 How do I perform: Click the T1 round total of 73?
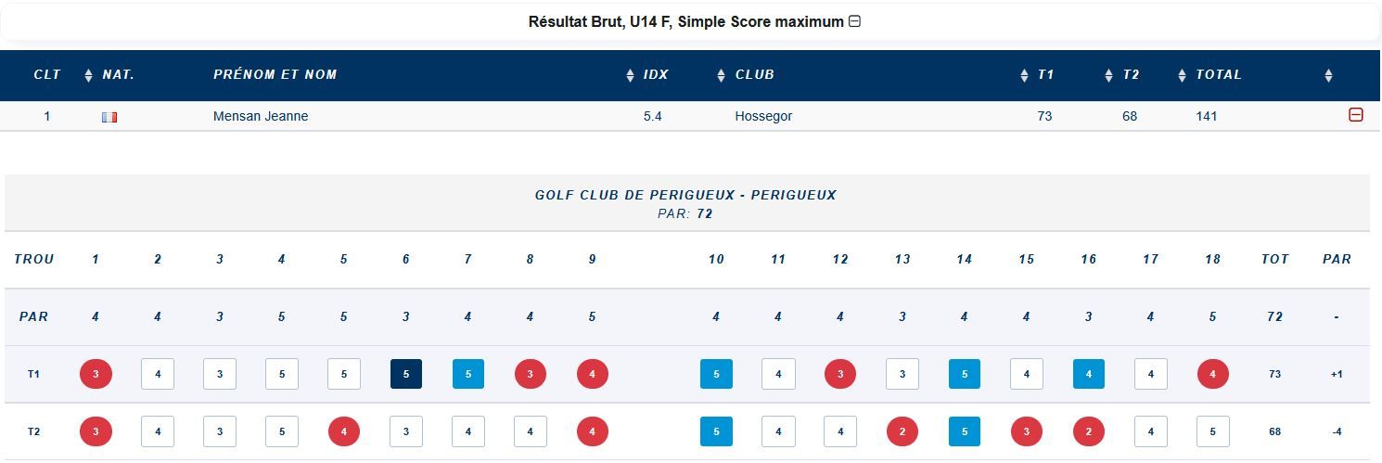pyautogui.click(x=1274, y=374)
